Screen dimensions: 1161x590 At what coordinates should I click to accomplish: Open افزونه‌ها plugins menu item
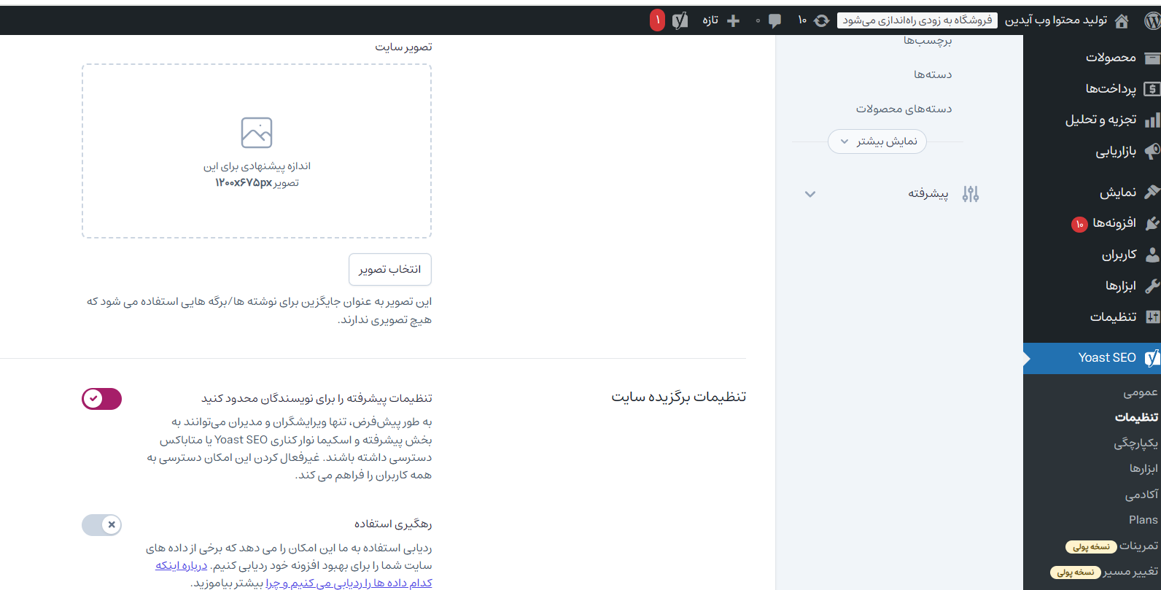pos(1114,223)
